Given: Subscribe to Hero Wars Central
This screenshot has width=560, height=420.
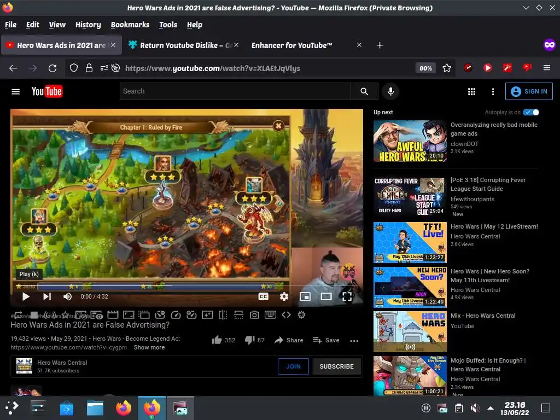Looking at the screenshot, I should 336,366.
